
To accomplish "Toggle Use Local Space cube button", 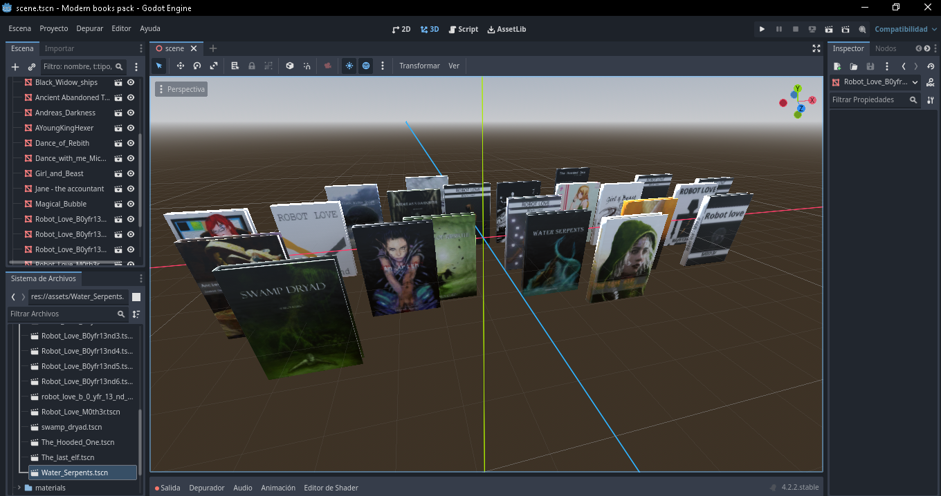I will tap(290, 66).
